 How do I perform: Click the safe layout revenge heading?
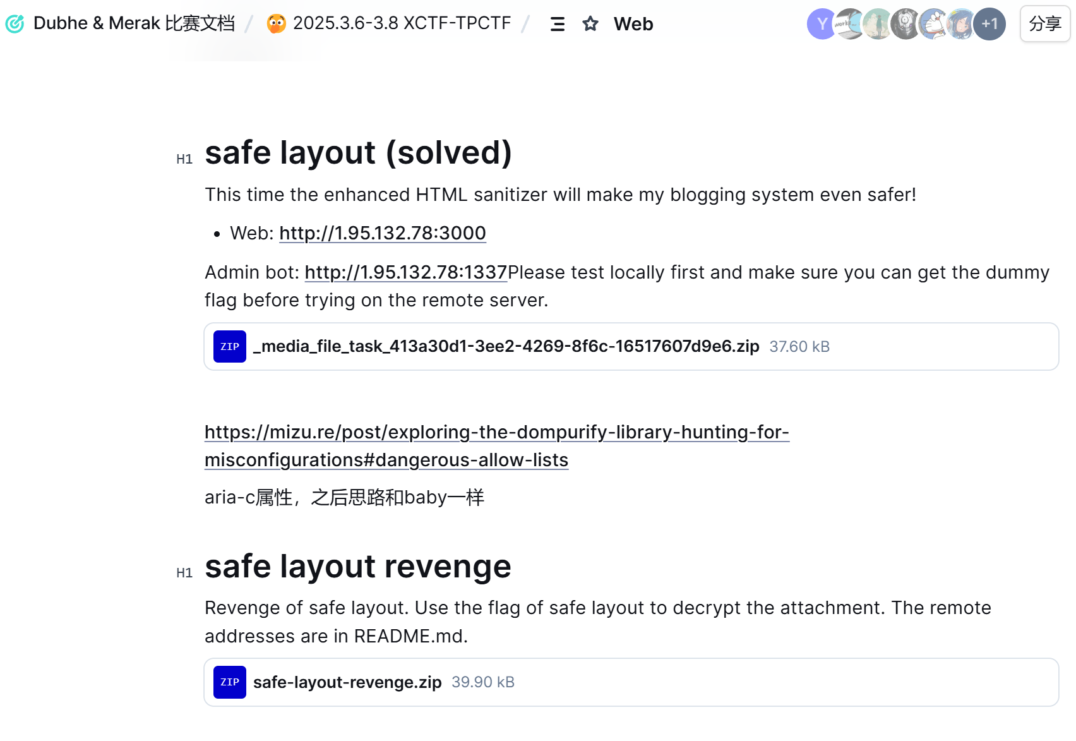357,567
